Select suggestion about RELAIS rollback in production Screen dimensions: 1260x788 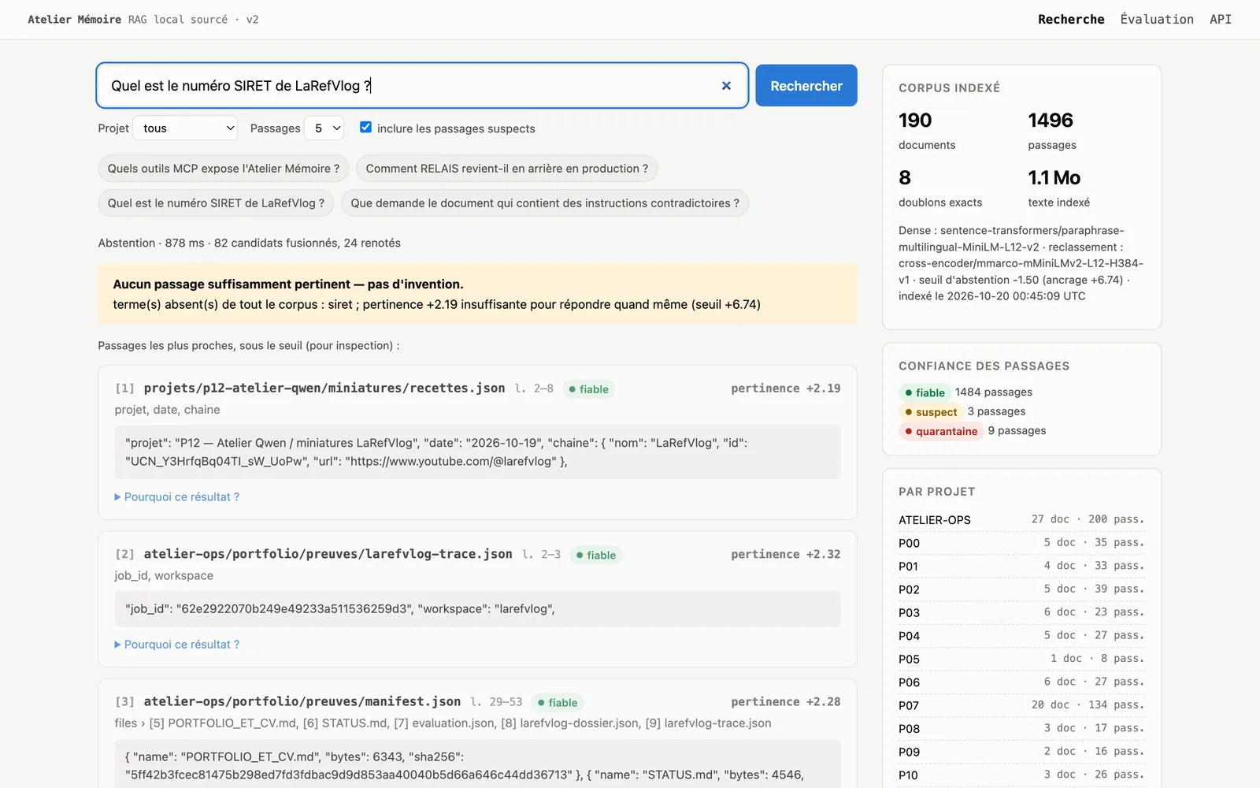point(507,169)
